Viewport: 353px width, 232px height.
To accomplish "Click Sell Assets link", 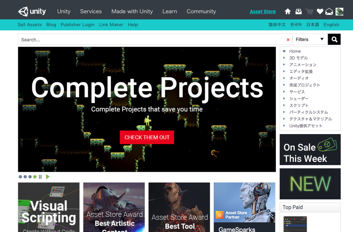I will coord(30,24).
